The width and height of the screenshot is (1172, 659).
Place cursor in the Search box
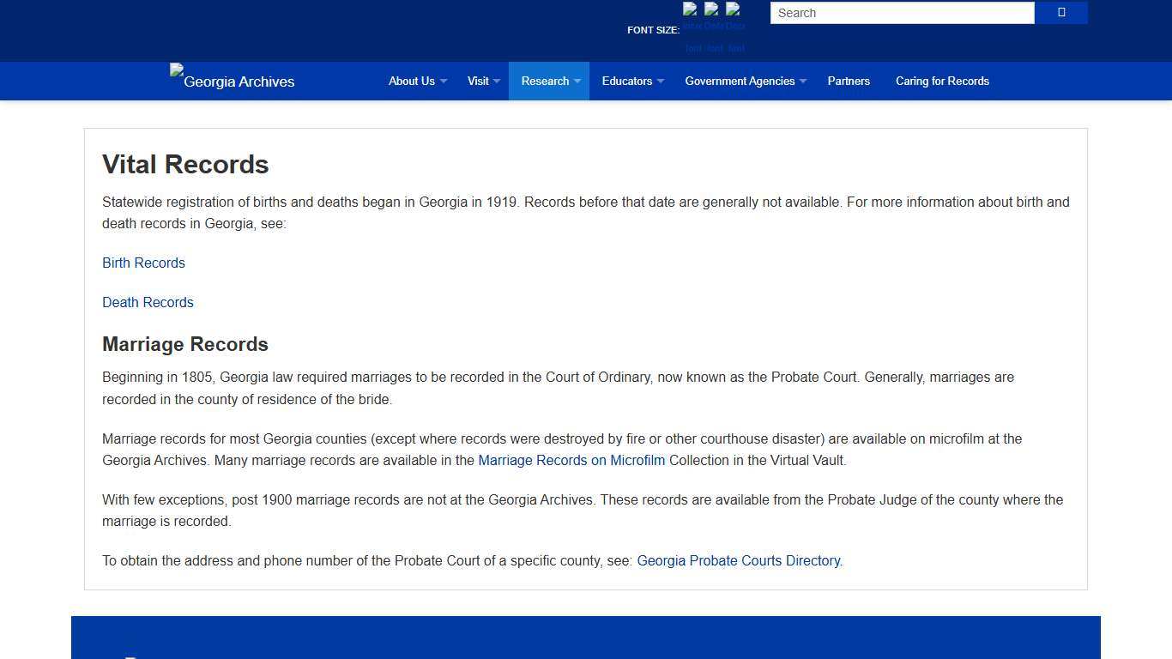[901, 13]
